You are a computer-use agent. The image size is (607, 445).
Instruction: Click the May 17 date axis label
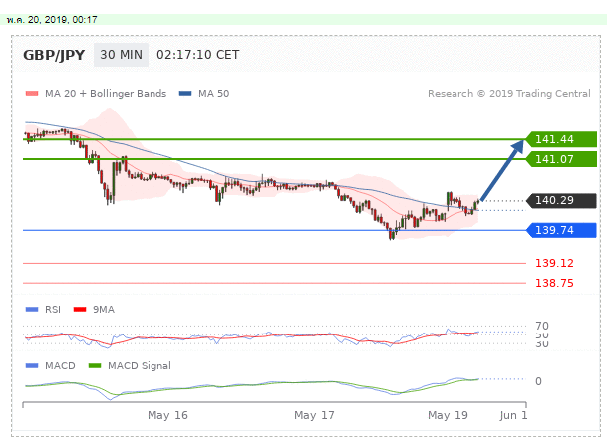pos(314,414)
